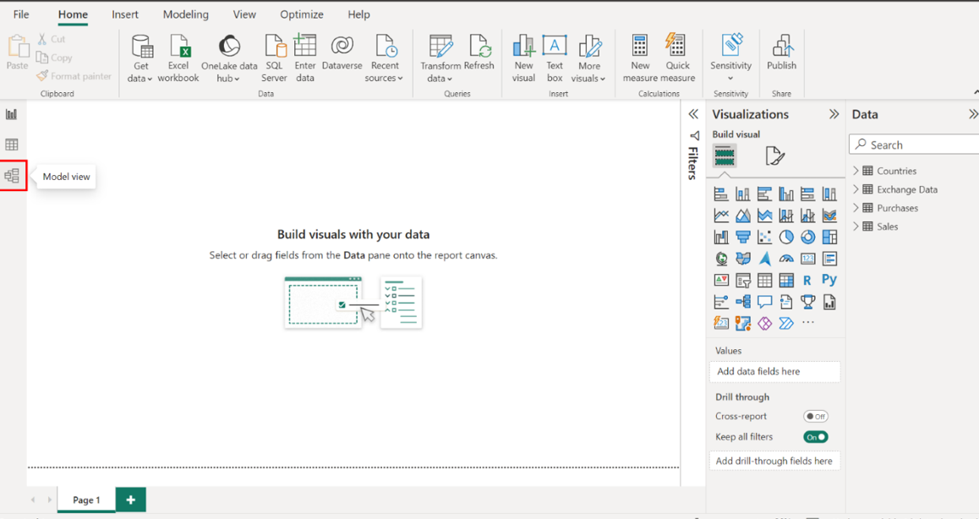Expand the Countries table
Screen dimensions: 979x519
pos(856,171)
